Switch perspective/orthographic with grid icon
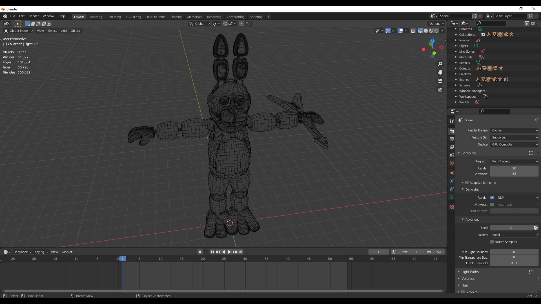Viewport: 541px width, 304px height. point(440,90)
